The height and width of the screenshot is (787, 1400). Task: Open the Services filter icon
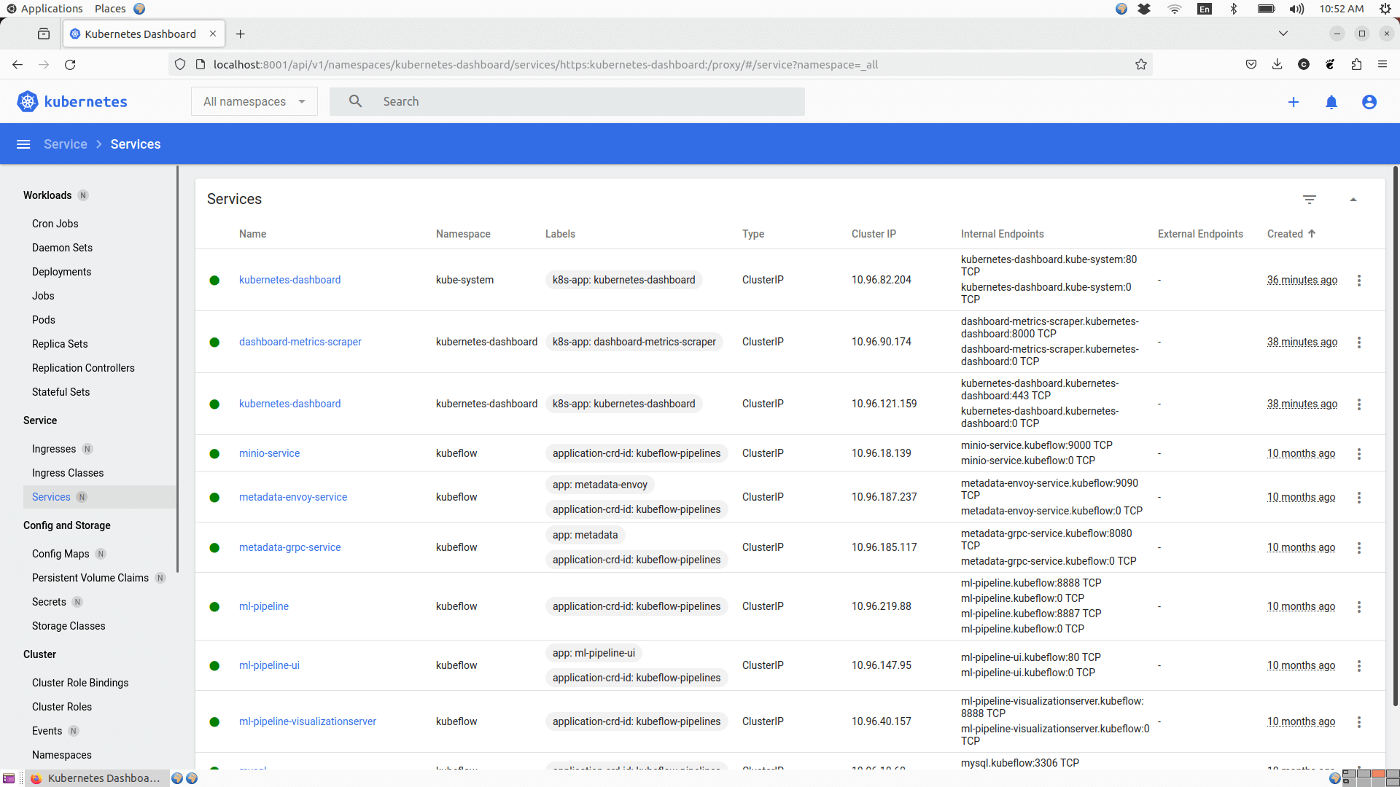tap(1310, 199)
